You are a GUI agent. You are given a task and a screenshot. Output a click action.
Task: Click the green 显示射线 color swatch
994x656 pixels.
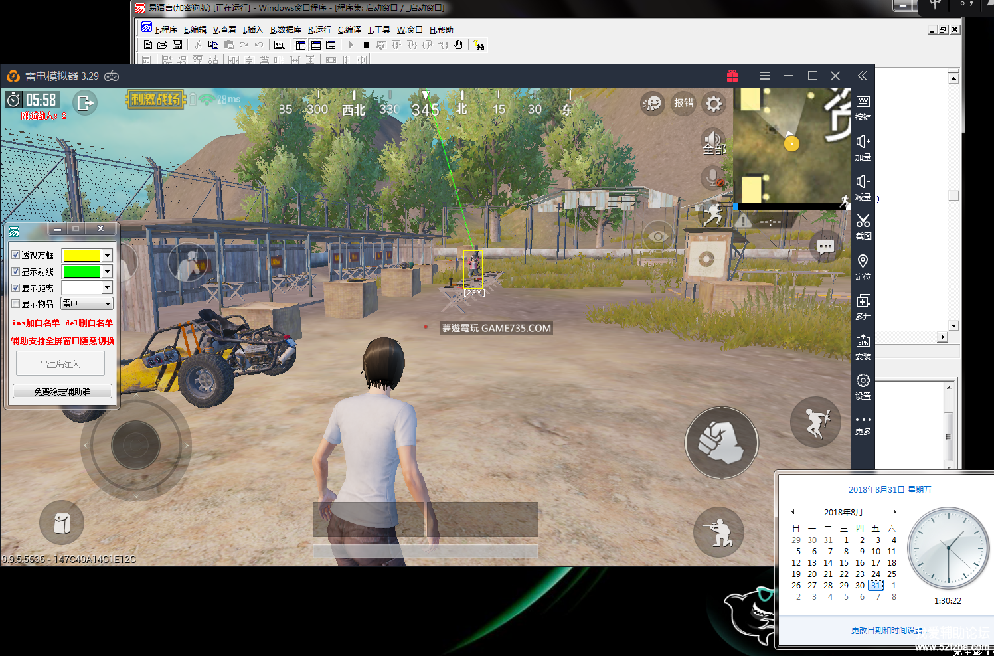82,272
